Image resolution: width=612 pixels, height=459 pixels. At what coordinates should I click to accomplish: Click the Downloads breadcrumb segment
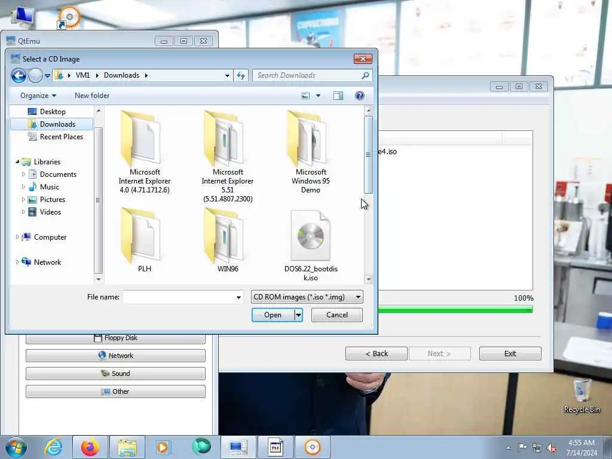point(121,75)
